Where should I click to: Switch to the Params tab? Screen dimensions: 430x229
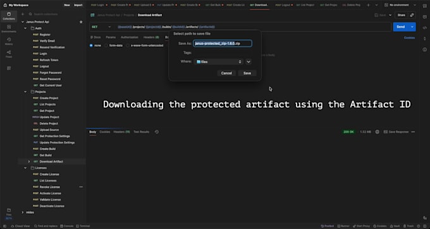pos(111,37)
